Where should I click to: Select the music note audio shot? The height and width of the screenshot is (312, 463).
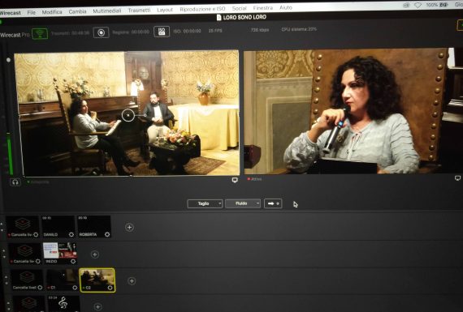[64, 303]
